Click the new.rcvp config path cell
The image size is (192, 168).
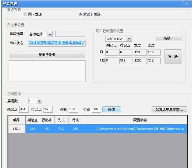click(135, 129)
